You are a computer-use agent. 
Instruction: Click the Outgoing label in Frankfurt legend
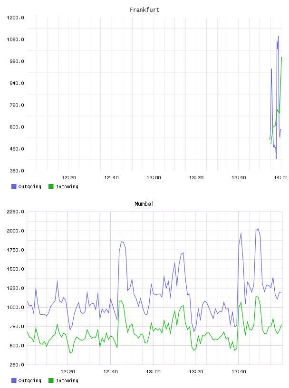pos(29,186)
